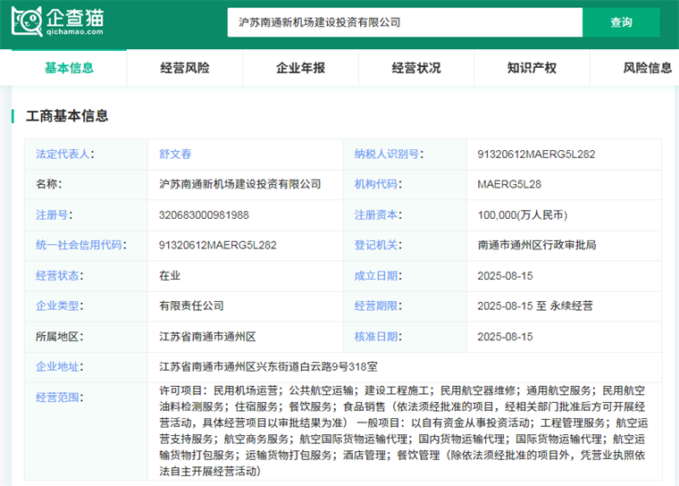
Task: Click the 企业类型 label link
Action: point(59,306)
